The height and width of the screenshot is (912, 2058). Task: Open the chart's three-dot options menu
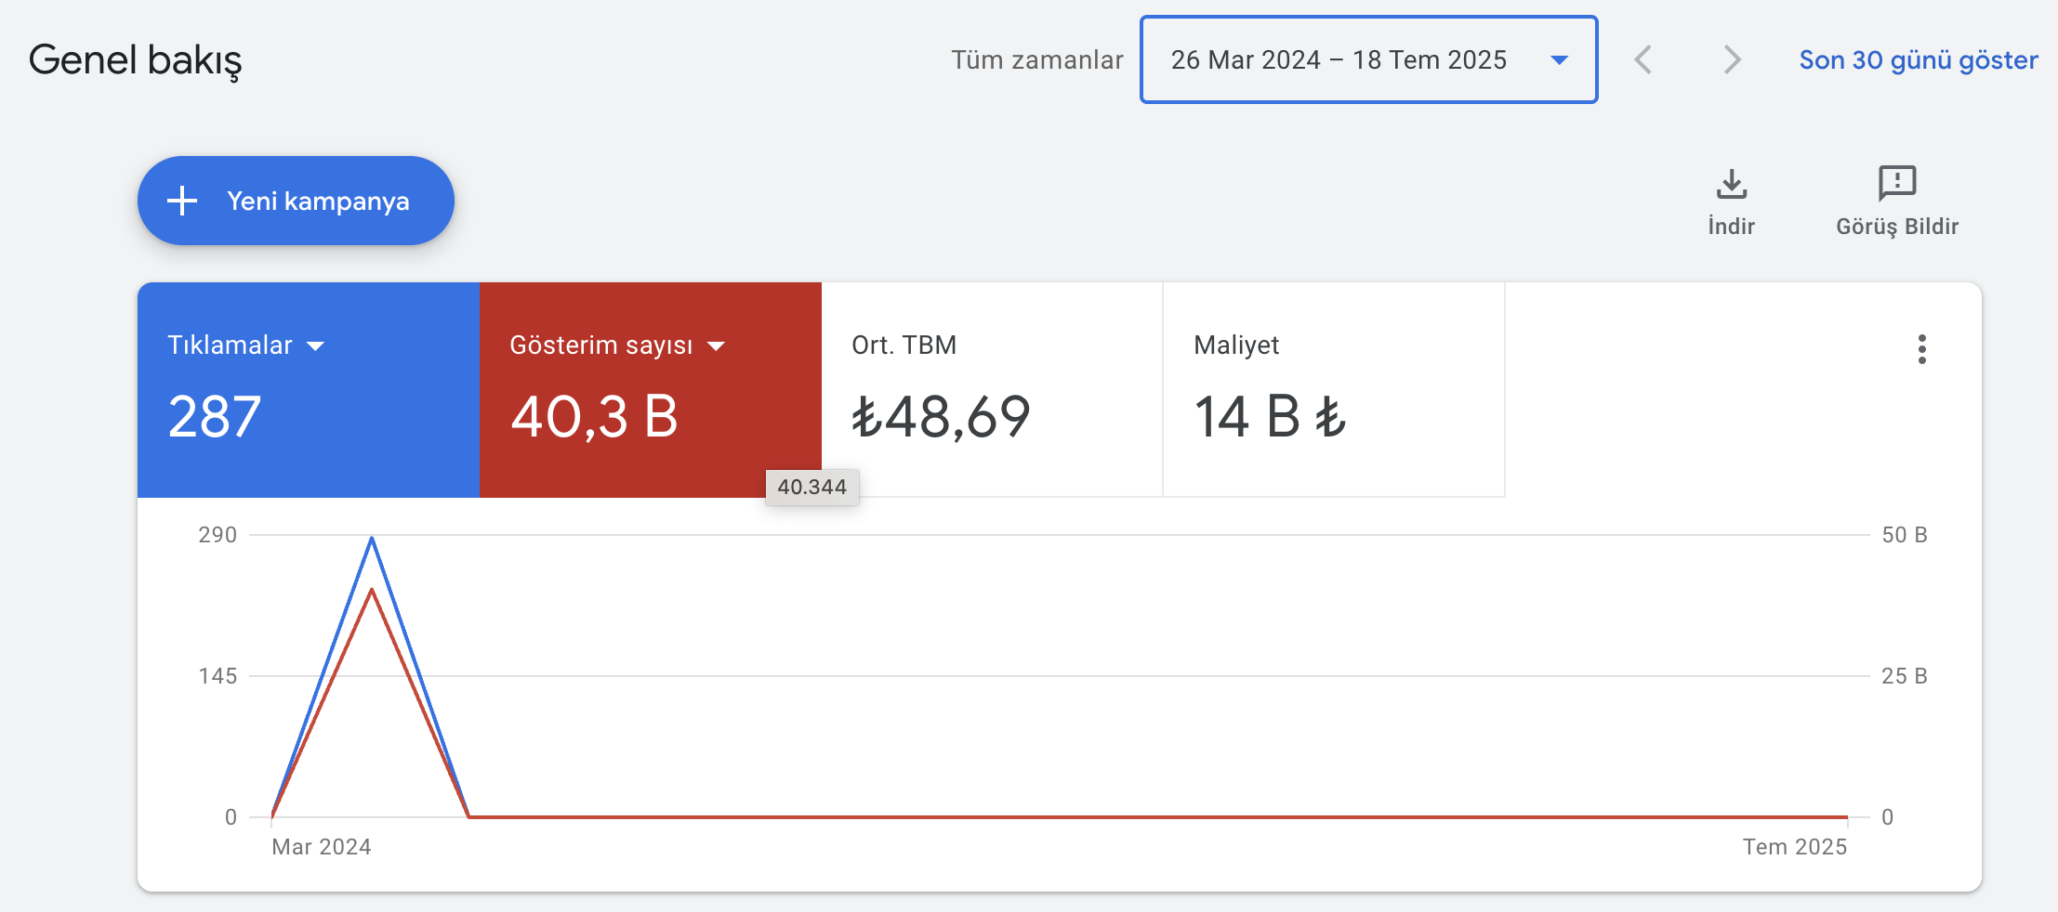[1921, 349]
